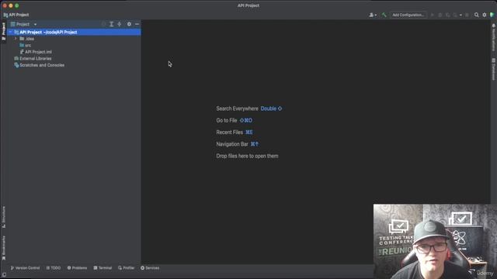Click the Profile toolbar icon

455,15
